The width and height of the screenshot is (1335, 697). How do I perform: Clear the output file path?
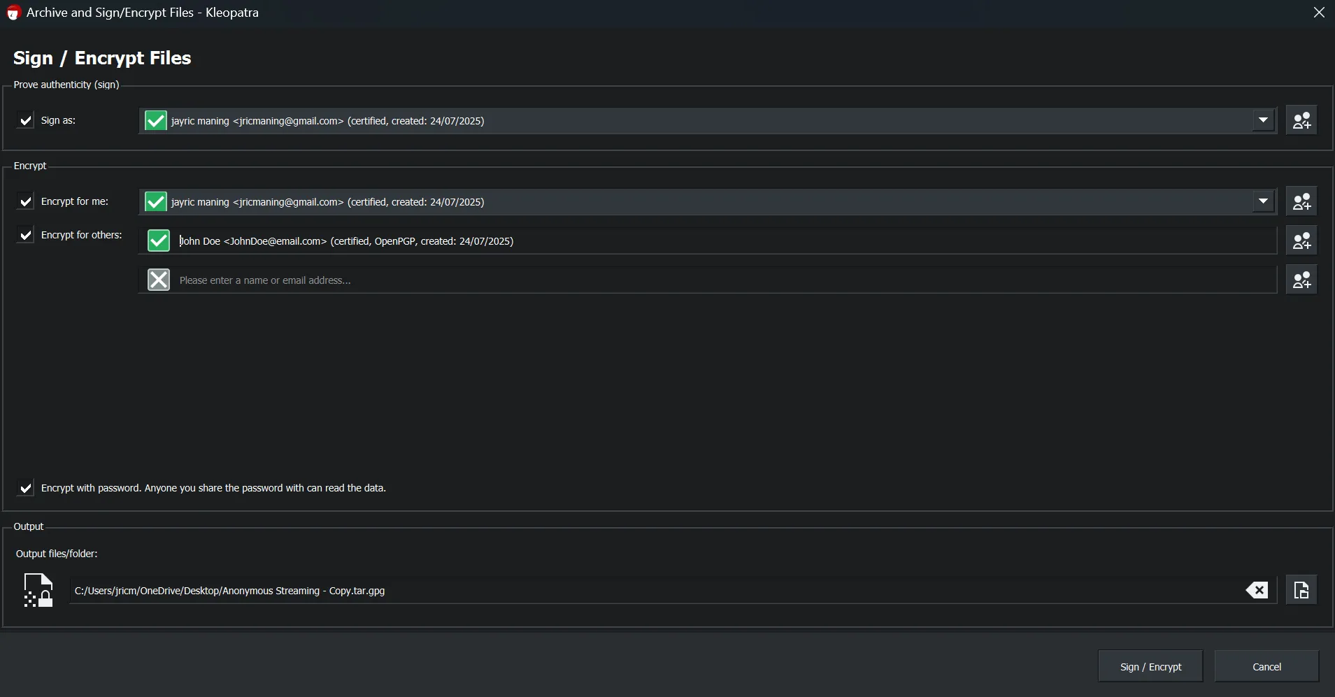pos(1257,591)
